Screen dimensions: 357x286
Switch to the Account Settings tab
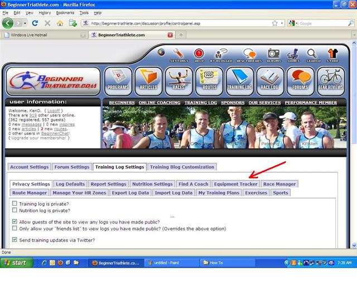tap(29, 167)
